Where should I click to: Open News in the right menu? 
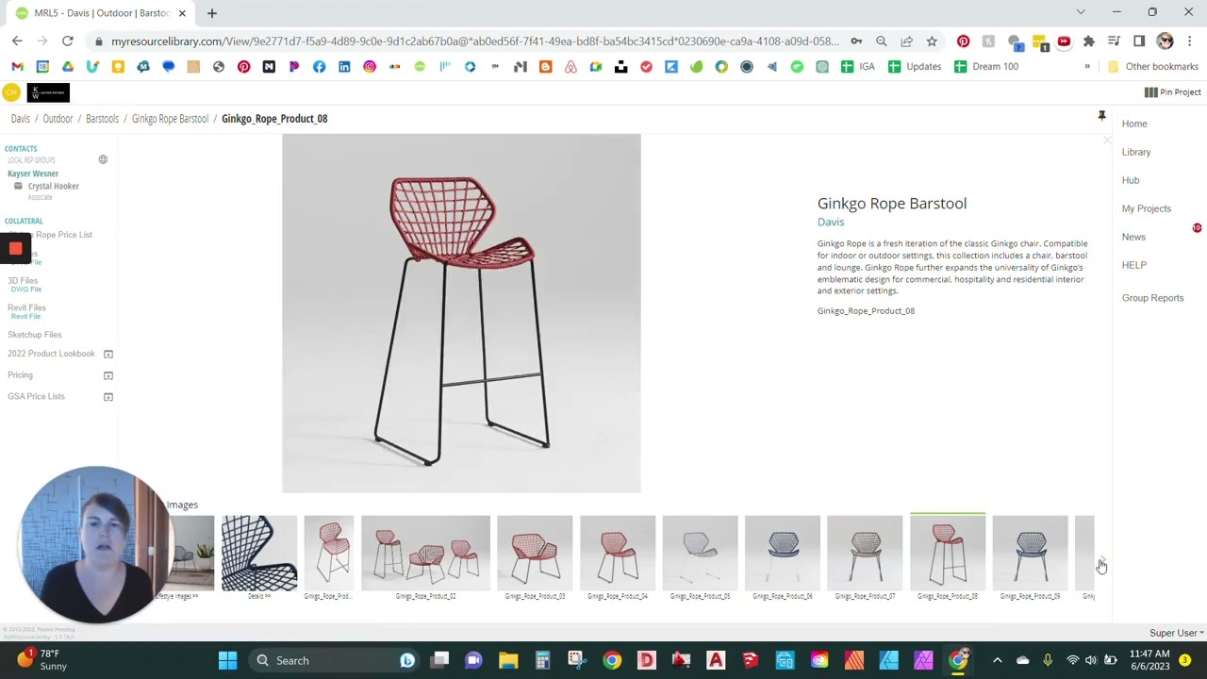(x=1133, y=237)
